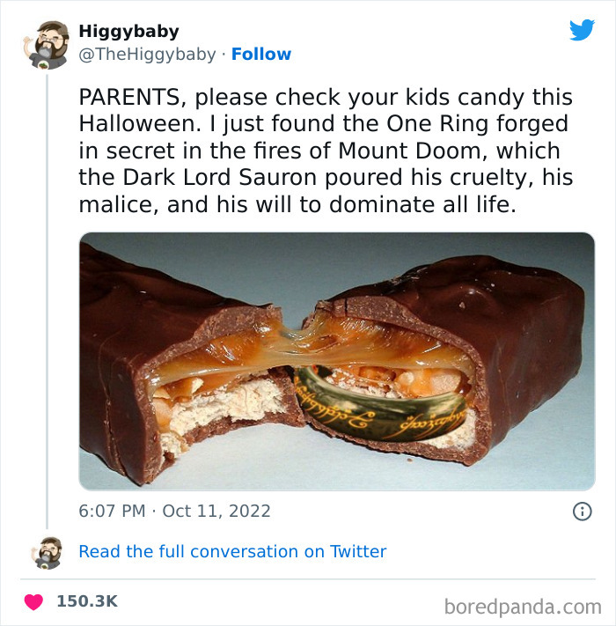
Task: Click the small avatar beside conversation link
Action: [x=47, y=552]
